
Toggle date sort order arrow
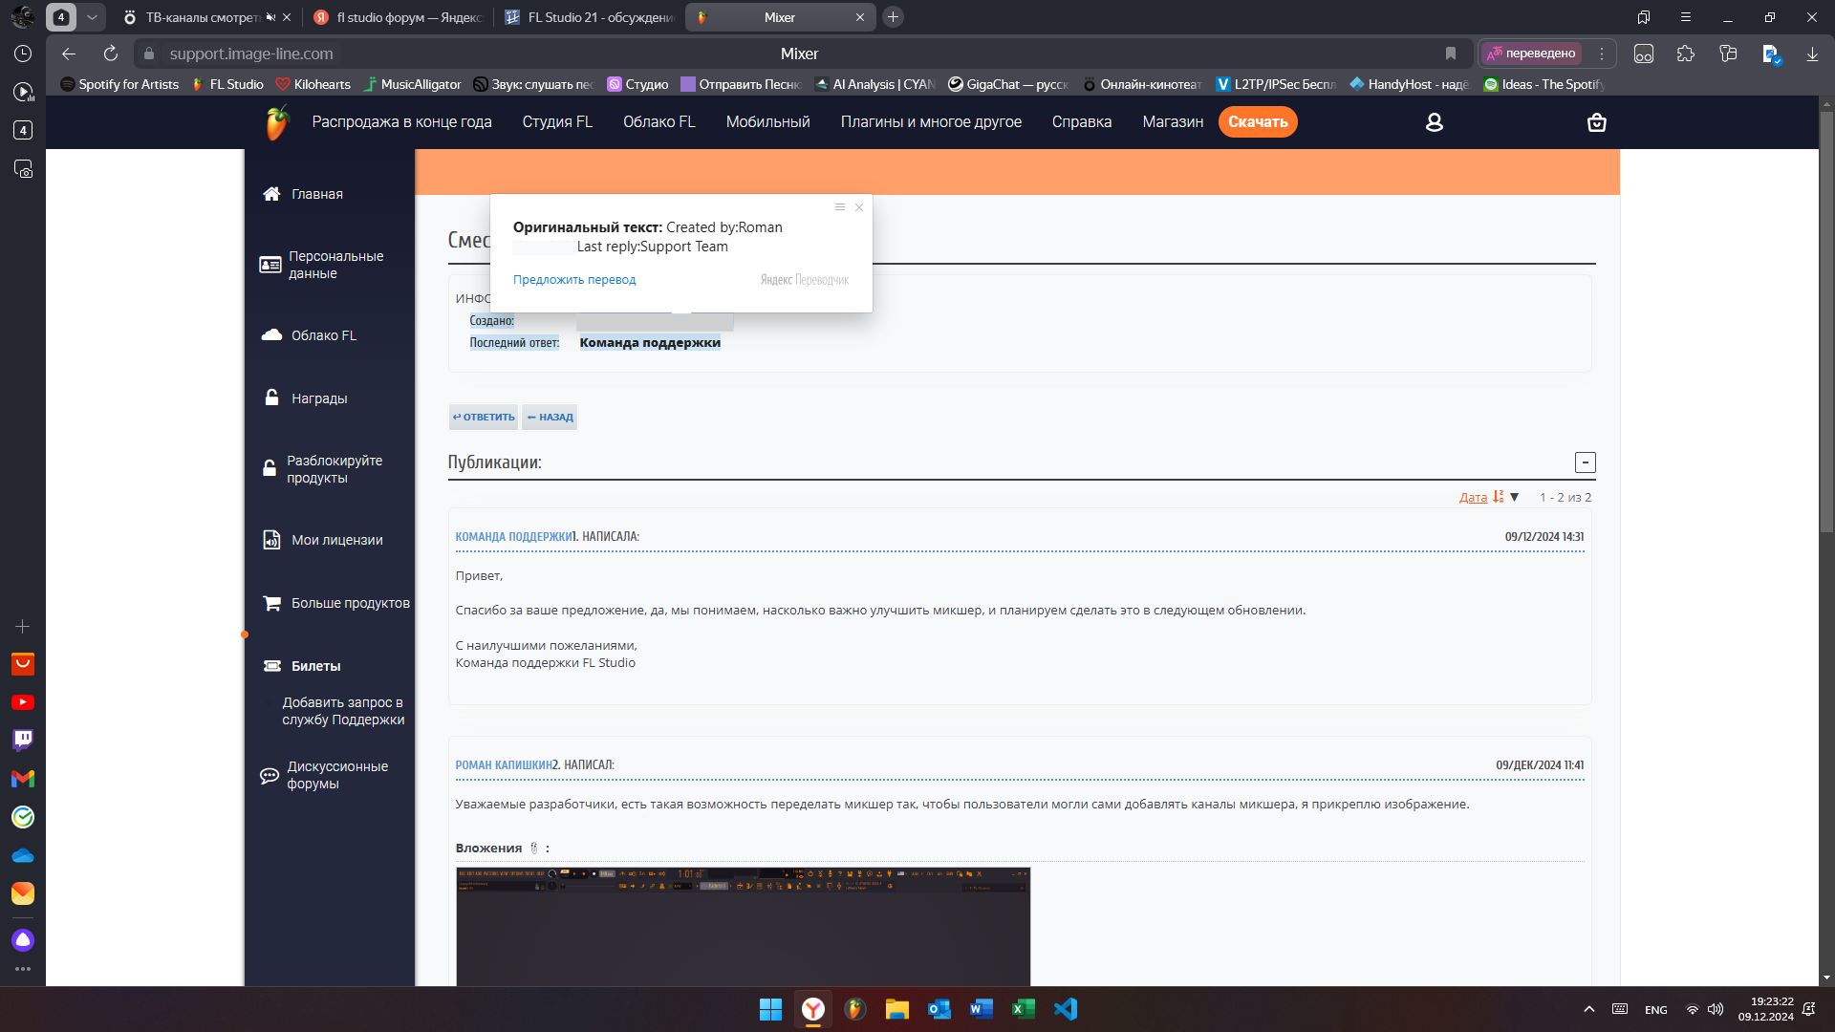(1515, 497)
